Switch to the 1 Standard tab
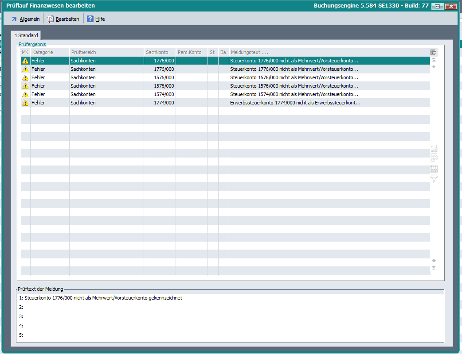This screenshot has height=354, width=462. (x=26, y=35)
